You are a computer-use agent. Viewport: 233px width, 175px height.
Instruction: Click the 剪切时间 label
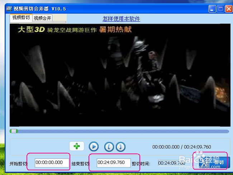tap(141, 164)
